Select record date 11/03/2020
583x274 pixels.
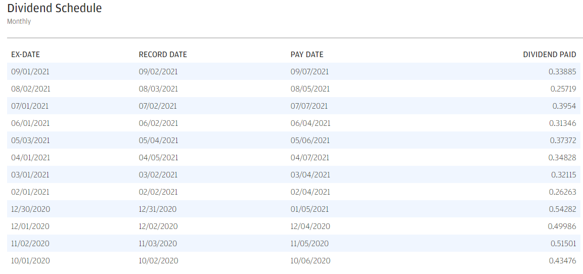point(158,244)
